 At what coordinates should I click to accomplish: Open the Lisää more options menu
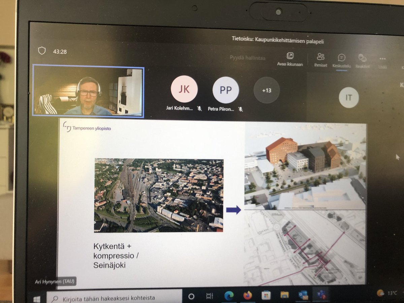(x=382, y=62)
